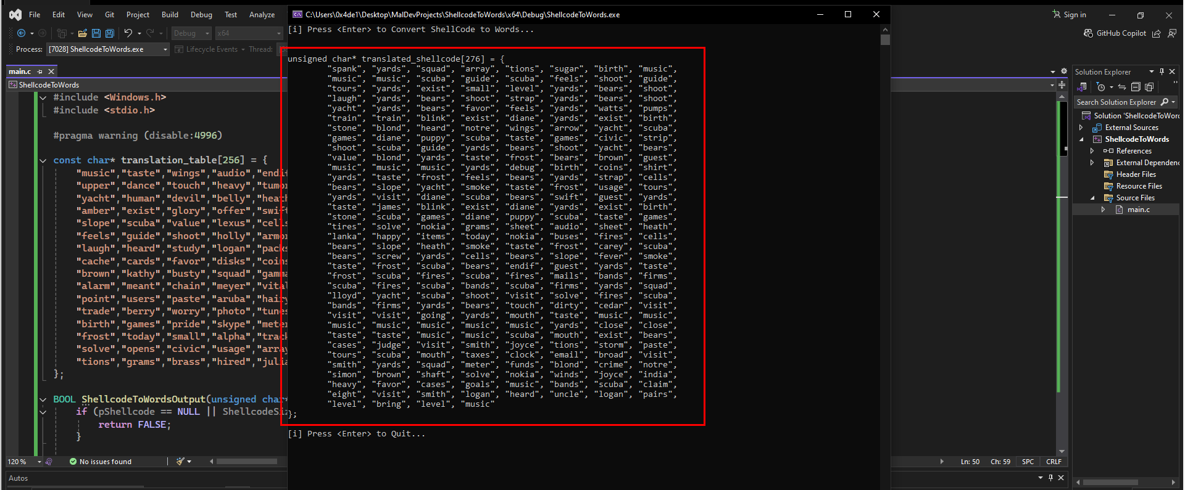The image size is (1185, 490).
Task: Open the Analyze menu
Action: tap(262, 15)
